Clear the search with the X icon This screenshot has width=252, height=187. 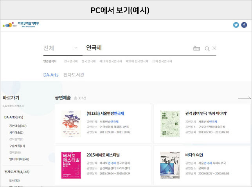tap(214, 48)
